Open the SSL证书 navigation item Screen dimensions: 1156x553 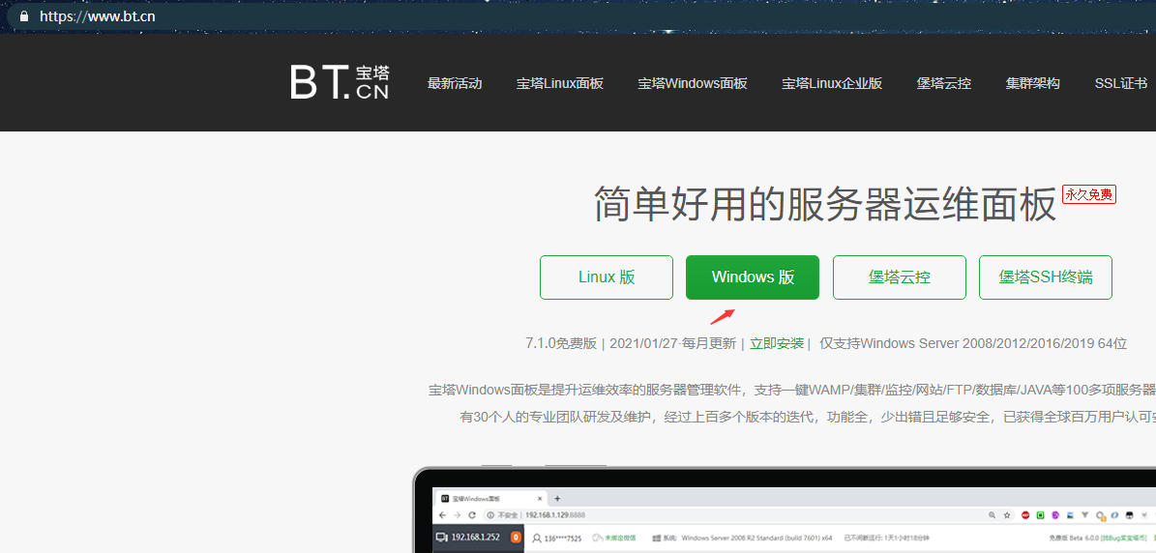coord(1120,83)
